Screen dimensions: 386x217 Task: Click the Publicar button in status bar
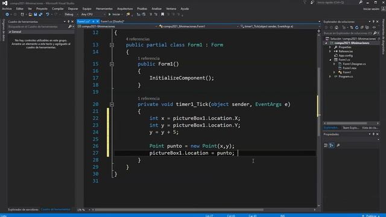click(371, 216)
